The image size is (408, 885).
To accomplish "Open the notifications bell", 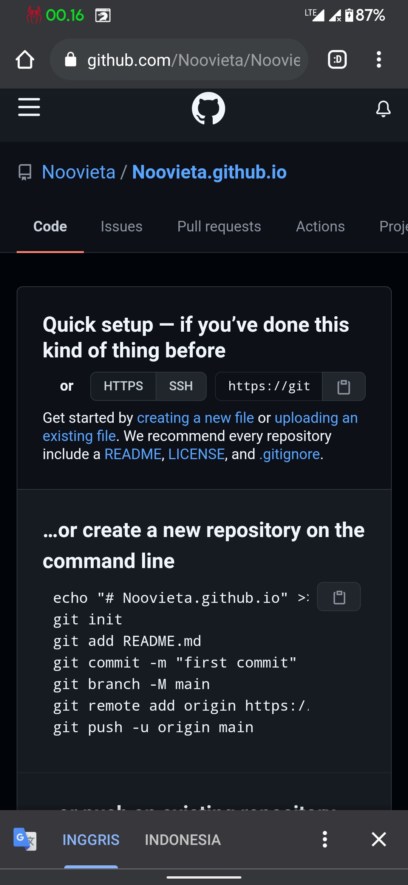I will pos(383,109).
